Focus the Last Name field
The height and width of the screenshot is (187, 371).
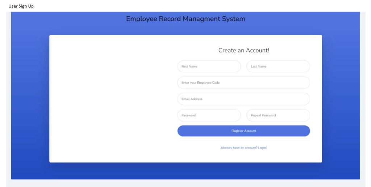278,66
